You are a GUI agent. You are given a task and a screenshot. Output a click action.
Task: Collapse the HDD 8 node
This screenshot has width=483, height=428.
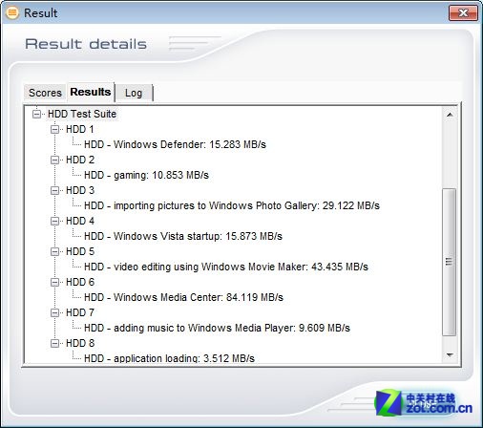pyautogui.click(x=55, y=343)
